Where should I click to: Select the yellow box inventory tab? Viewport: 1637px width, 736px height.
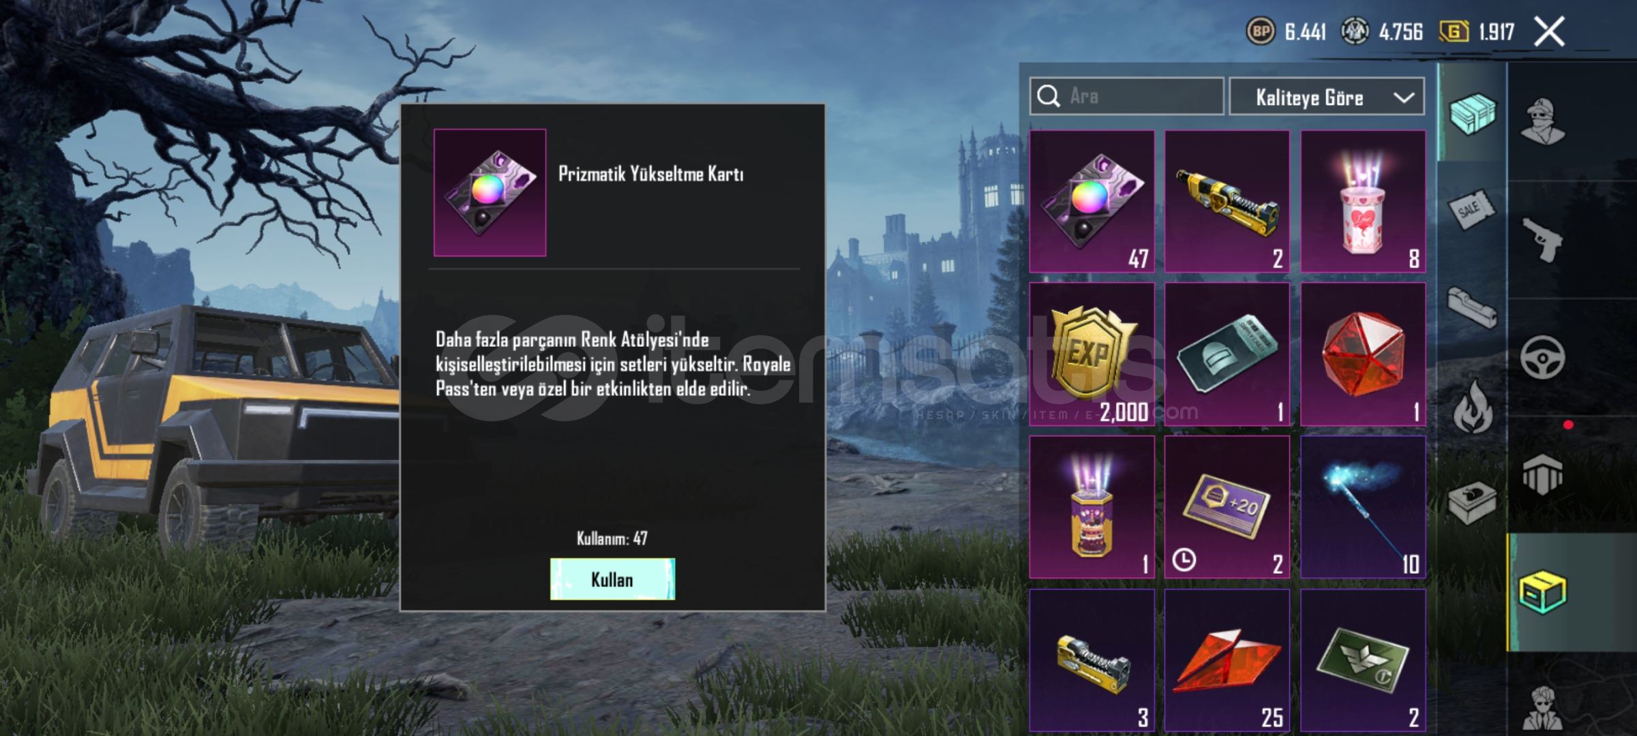[x=1543, y=593]
